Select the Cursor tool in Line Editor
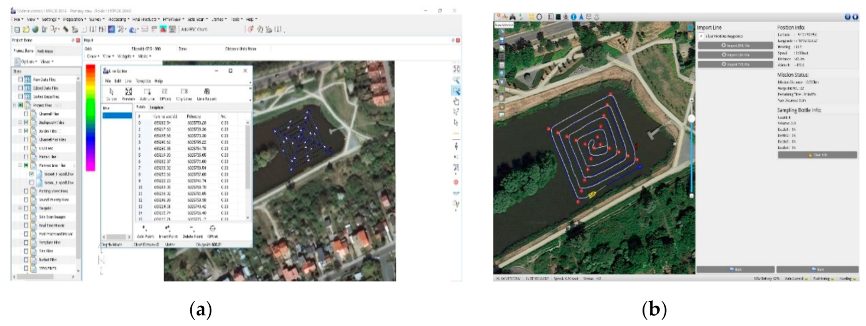The height and width of the screenshot is (326, 866). pos(111,93)
